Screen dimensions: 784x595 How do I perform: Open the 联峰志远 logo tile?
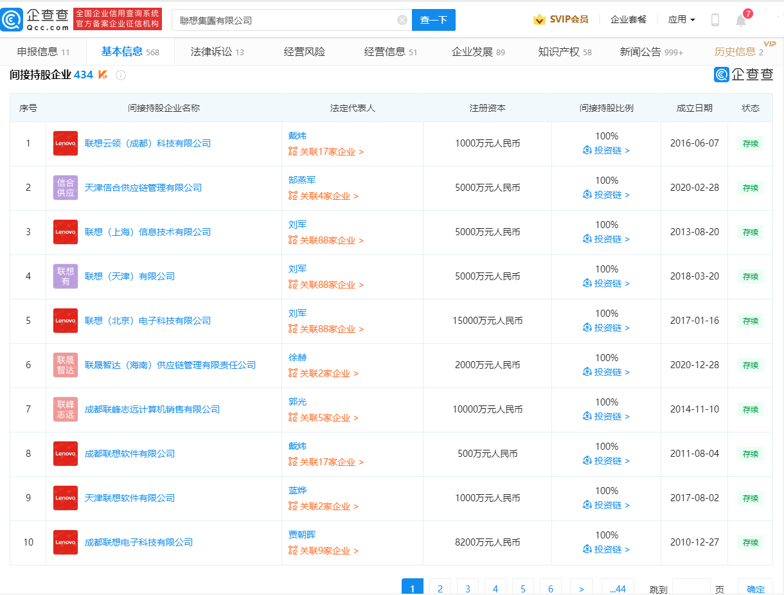(66, 409)
